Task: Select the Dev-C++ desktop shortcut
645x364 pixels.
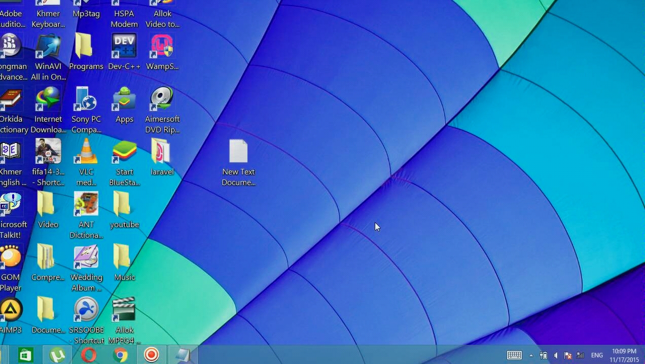Action: pos(124,52)
